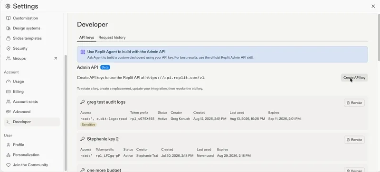380x172 pixels.
Task: Select the Developer sidebar item
Action: pyautogui.click(x=32, y=122)
